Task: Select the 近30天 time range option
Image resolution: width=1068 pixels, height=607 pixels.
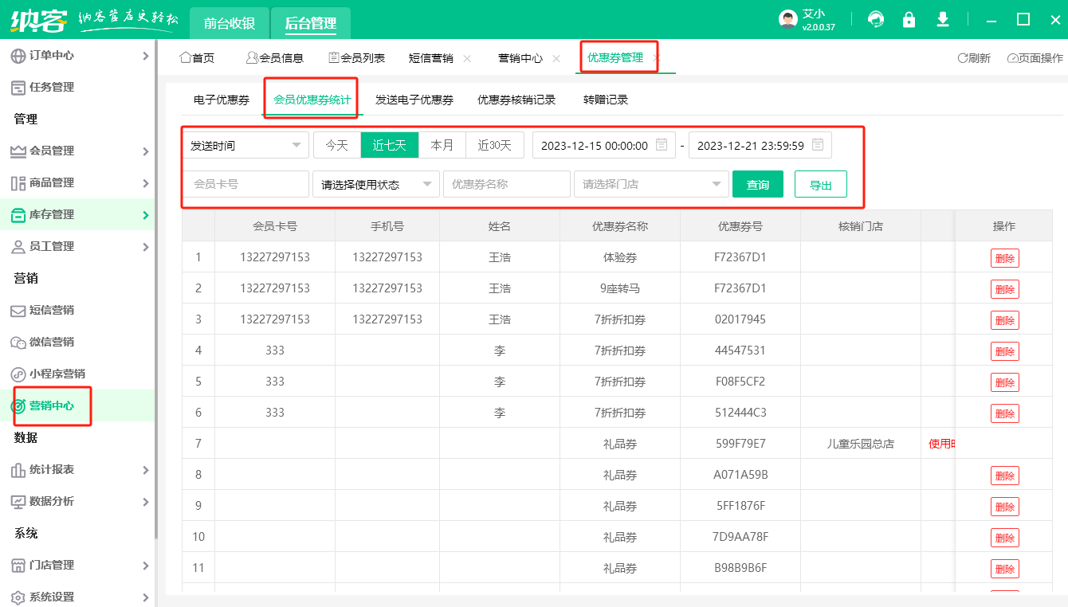Action: [494, 145]
